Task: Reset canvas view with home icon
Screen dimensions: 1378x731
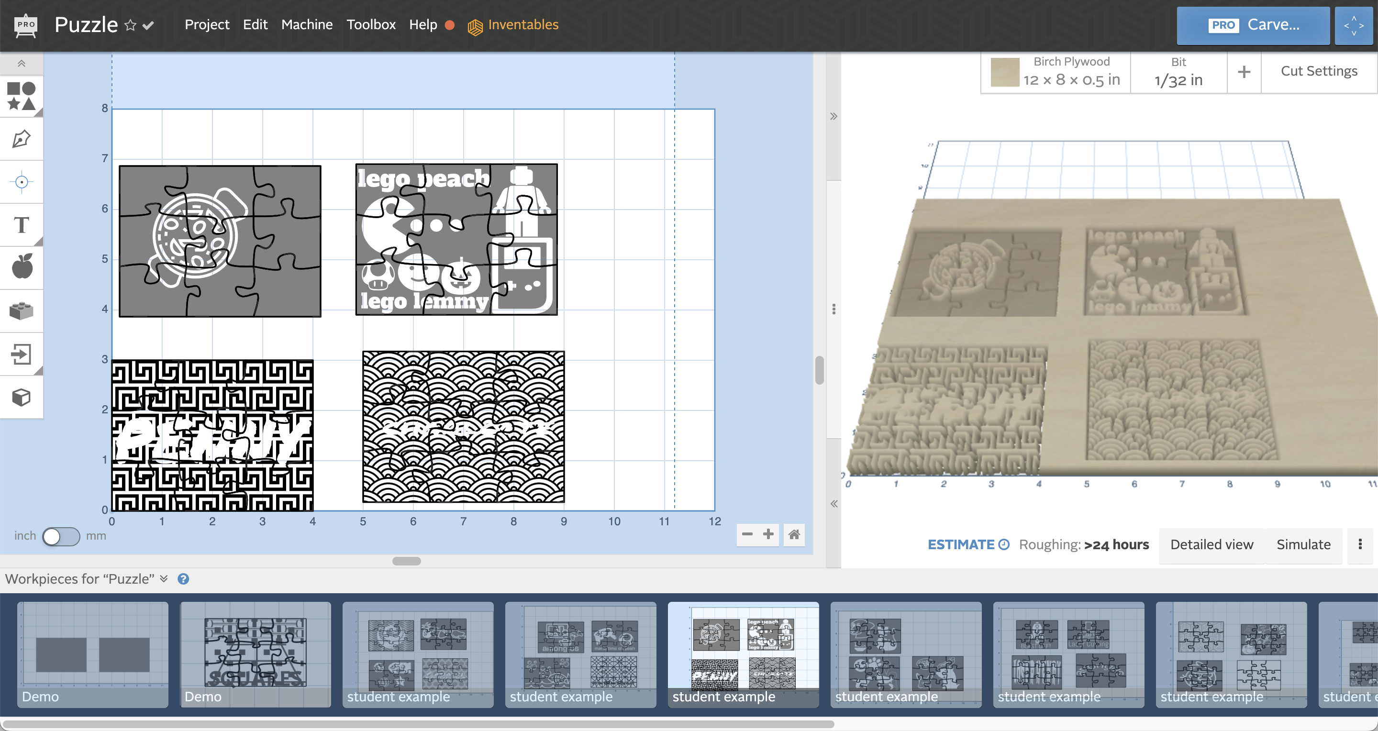Action: coord(794,534)
